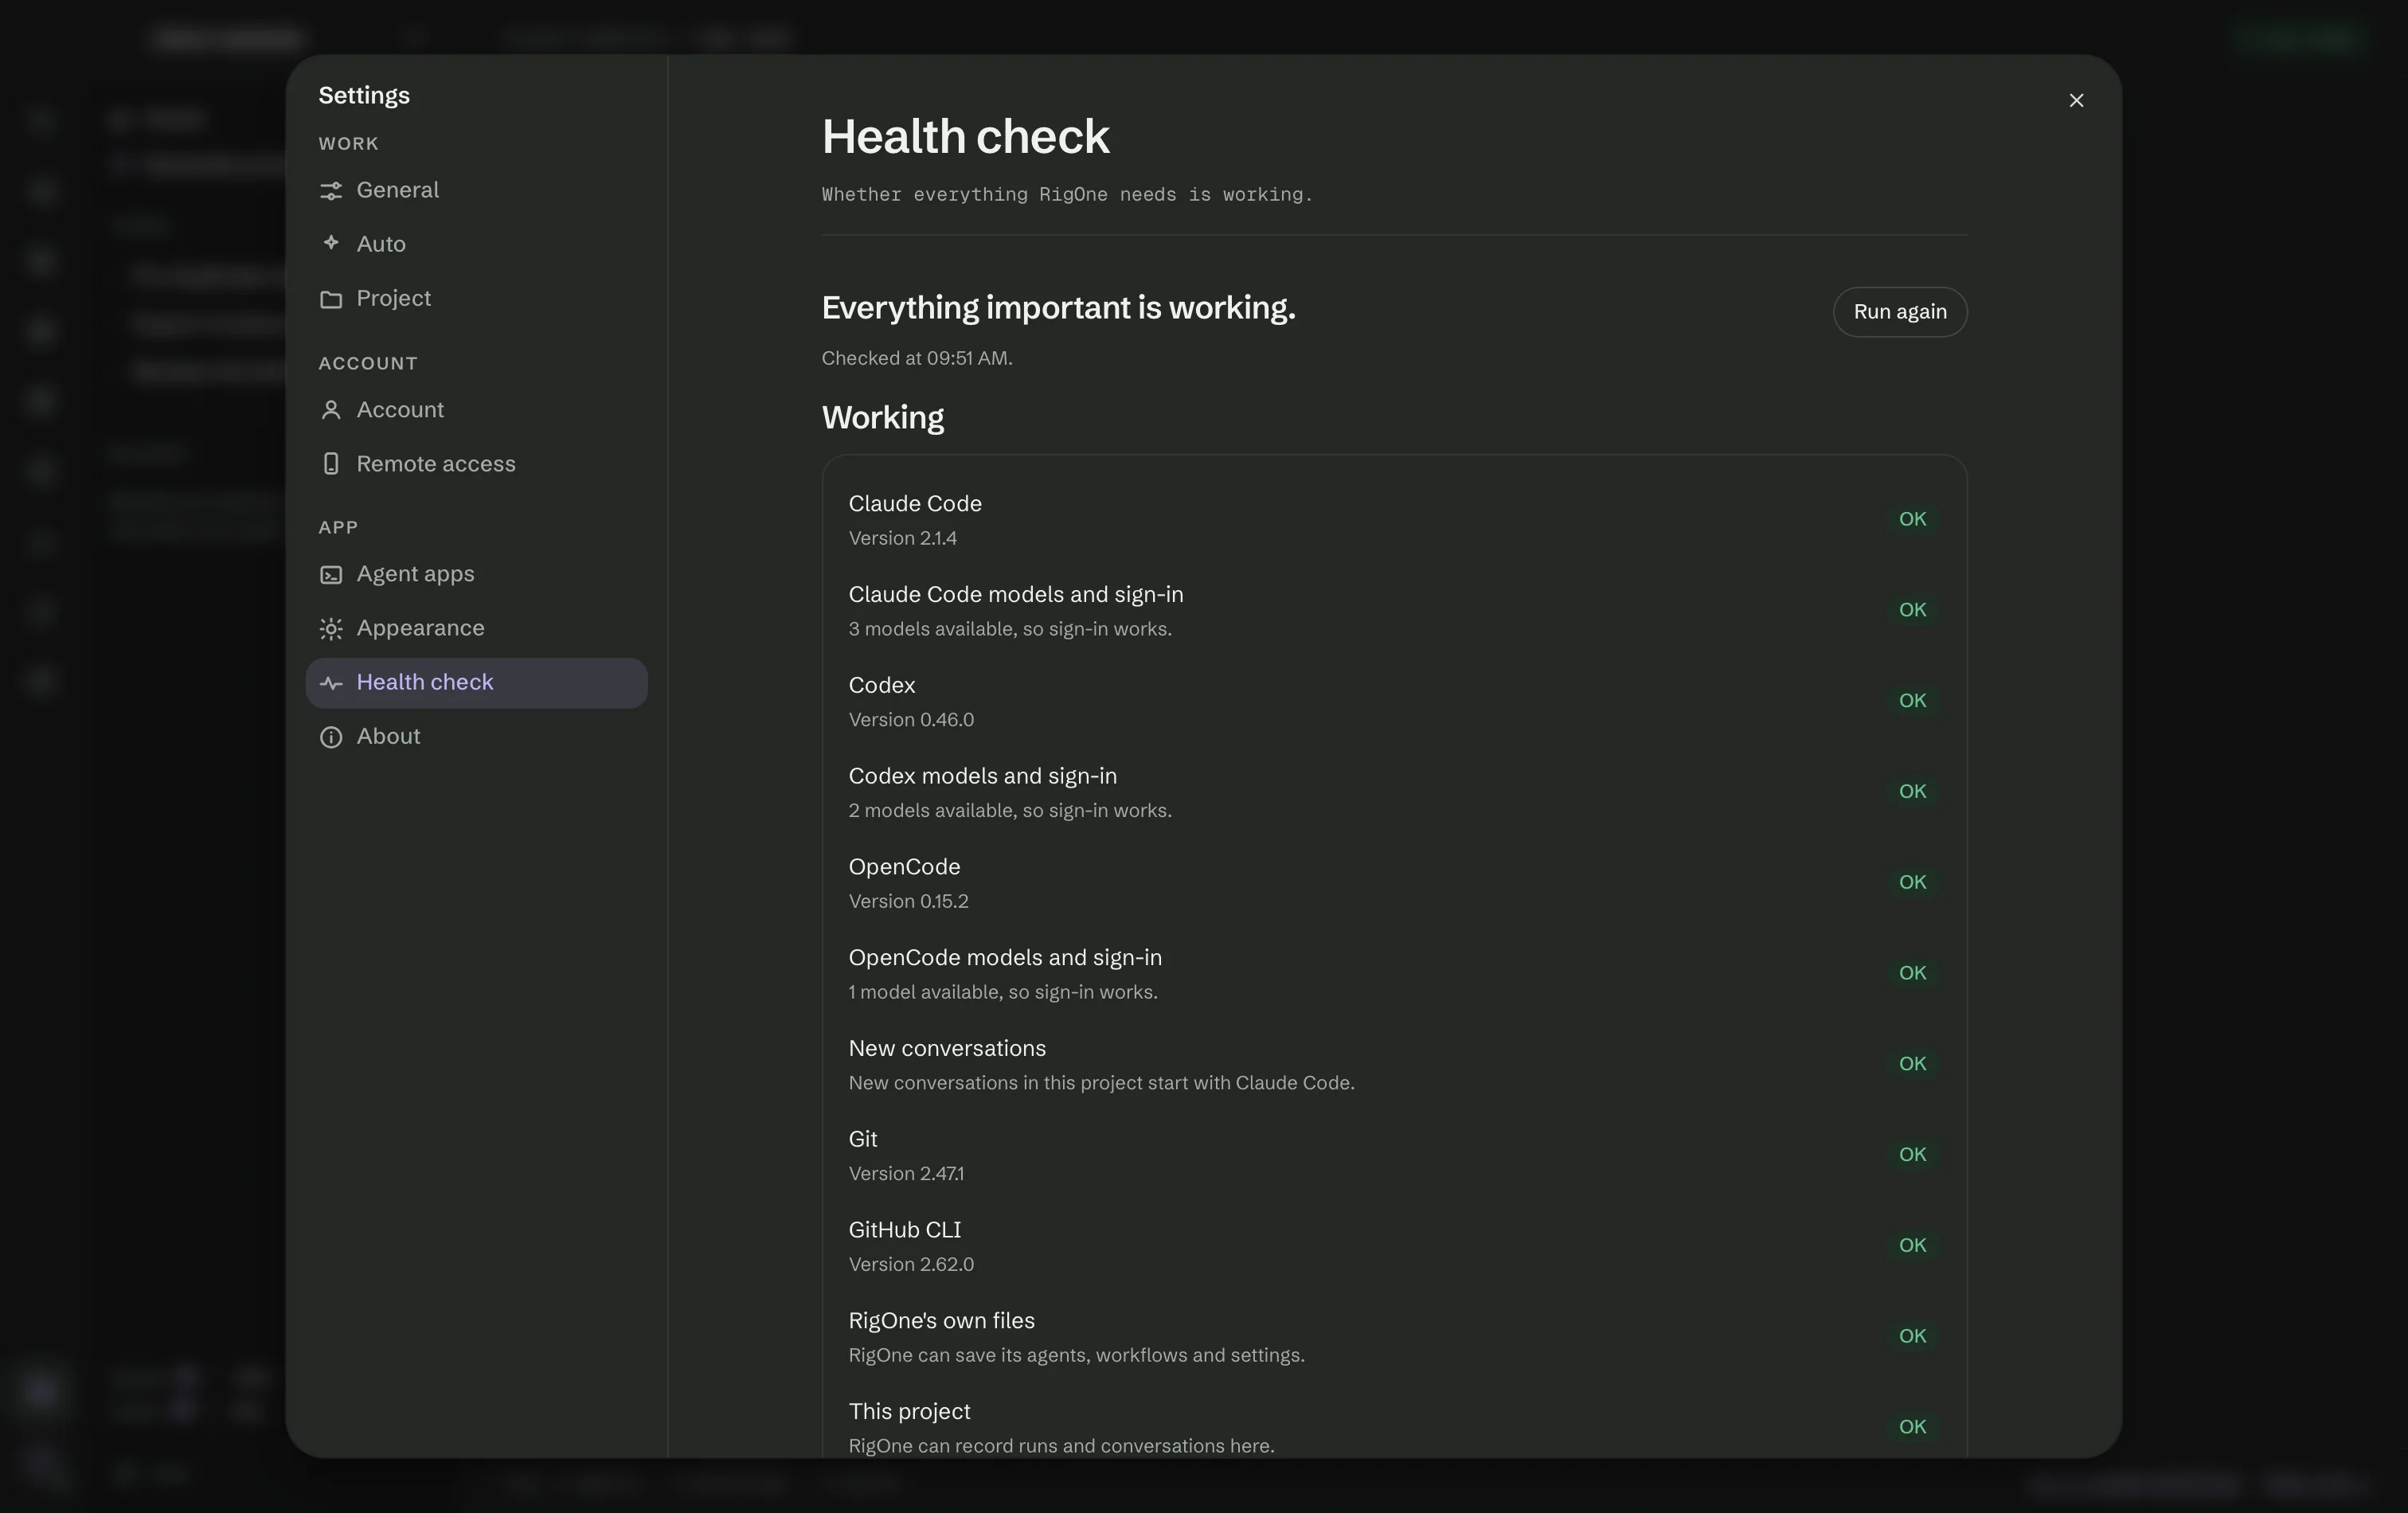
Task: Run the health check again
Action: [x=1899, y=312]
